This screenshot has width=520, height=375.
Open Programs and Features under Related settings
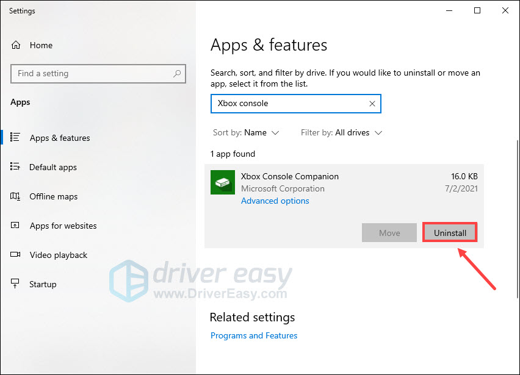click(x=254, y=335)
